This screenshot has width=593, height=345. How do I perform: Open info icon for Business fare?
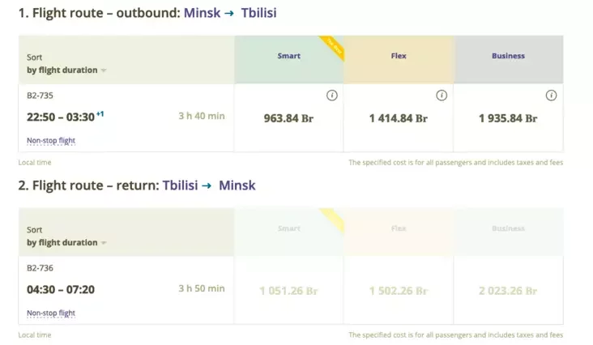(551, 96)
